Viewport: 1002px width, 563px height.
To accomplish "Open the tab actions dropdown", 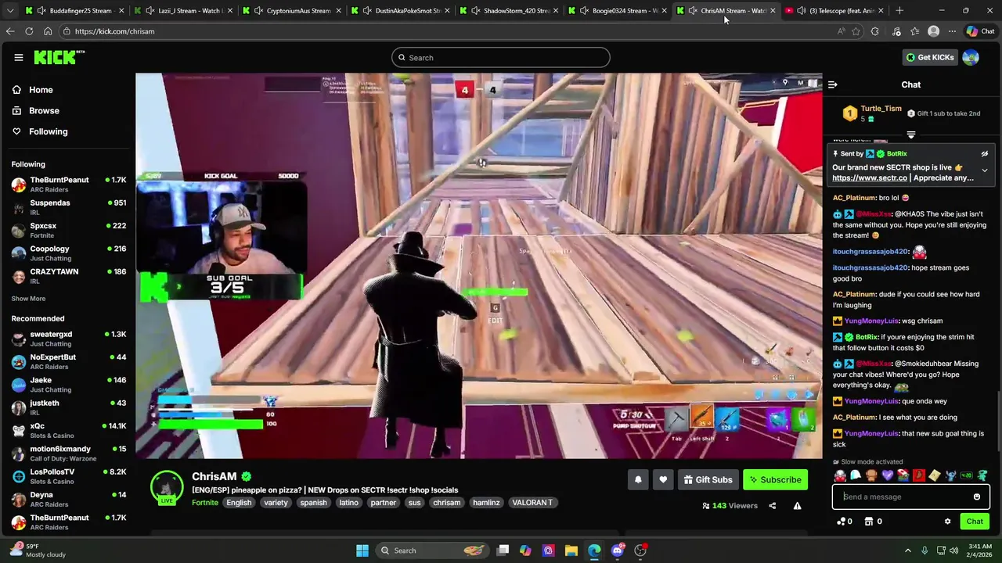I will [9, 11].
